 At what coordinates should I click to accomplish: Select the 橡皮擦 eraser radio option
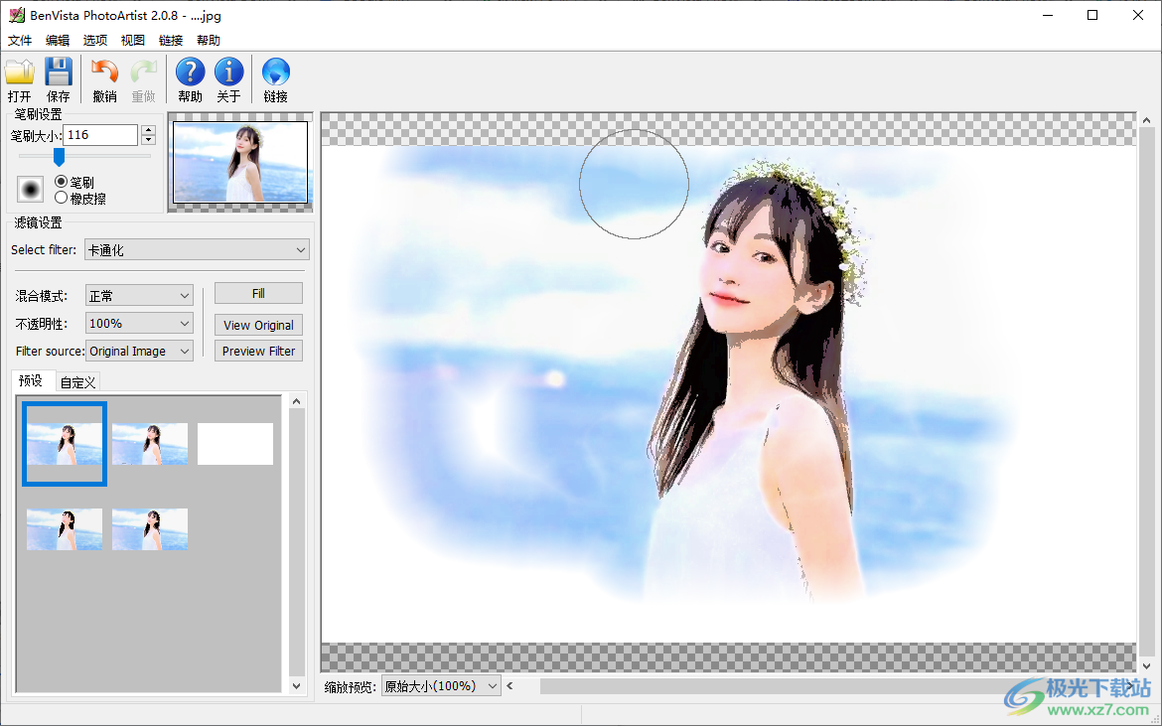(62, 198)
